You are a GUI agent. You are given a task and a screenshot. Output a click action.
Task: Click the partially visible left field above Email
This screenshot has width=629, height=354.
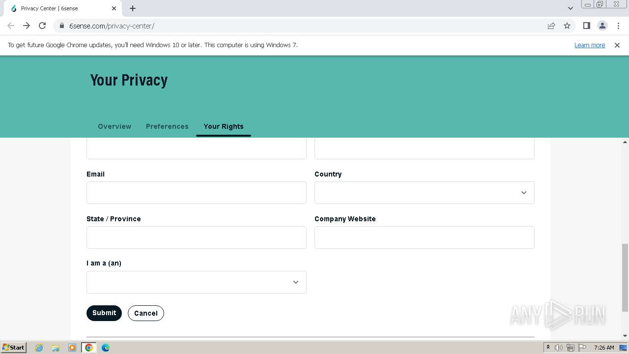point(197,148)
